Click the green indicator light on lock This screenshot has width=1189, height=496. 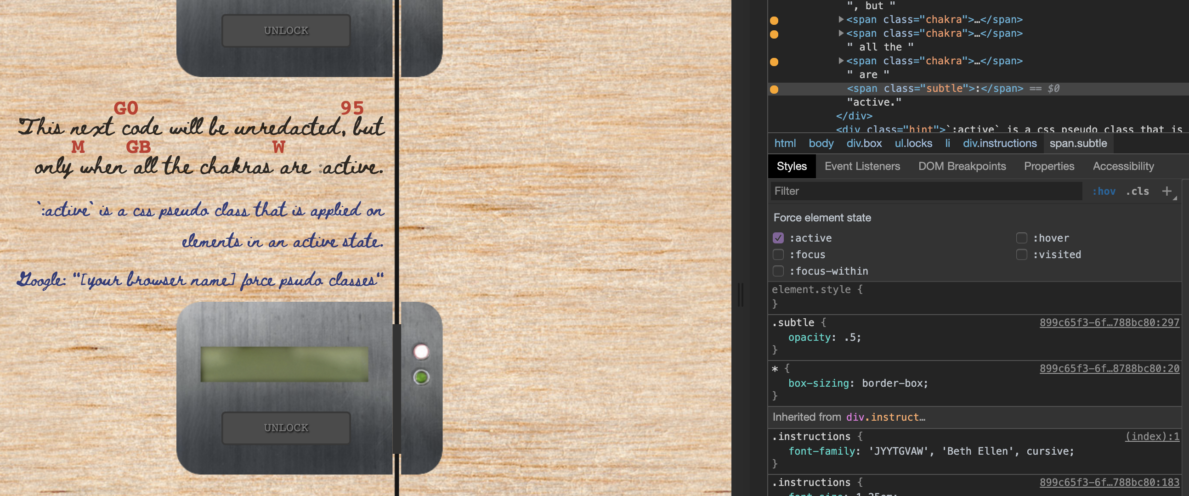(x=420, y=377)
